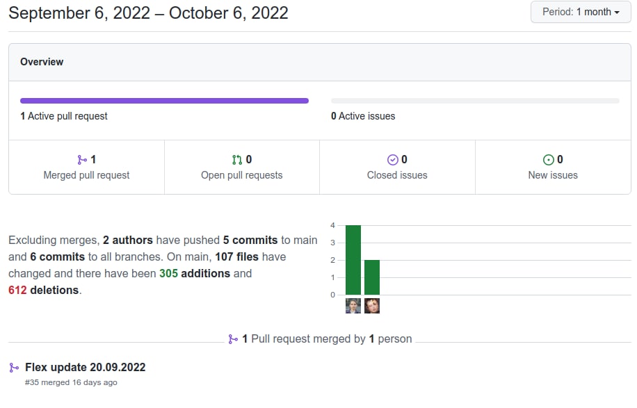The width and height of the screenshot is (637, 408).
Task: Click the new issues circle icon
Action: tap(548, 160)
